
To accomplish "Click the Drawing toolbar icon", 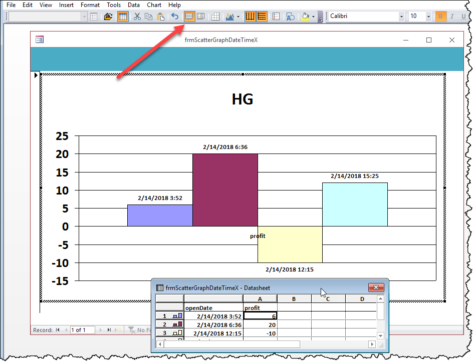I will pos(290,16).
